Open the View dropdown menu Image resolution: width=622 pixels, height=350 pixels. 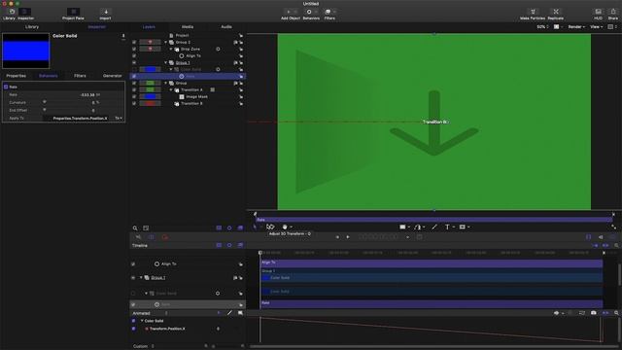tap(596, 27)
